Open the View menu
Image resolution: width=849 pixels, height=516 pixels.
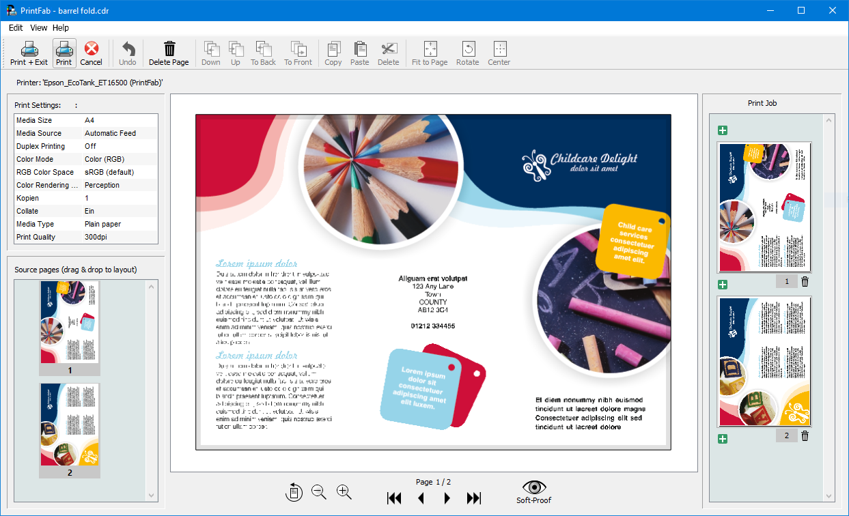coord(38,27)
